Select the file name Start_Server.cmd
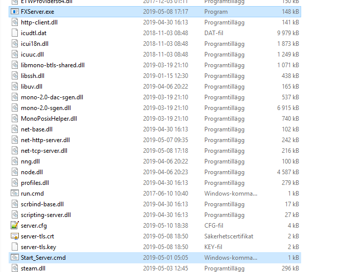The image size is (346, 272). click(x=43, y=258)
